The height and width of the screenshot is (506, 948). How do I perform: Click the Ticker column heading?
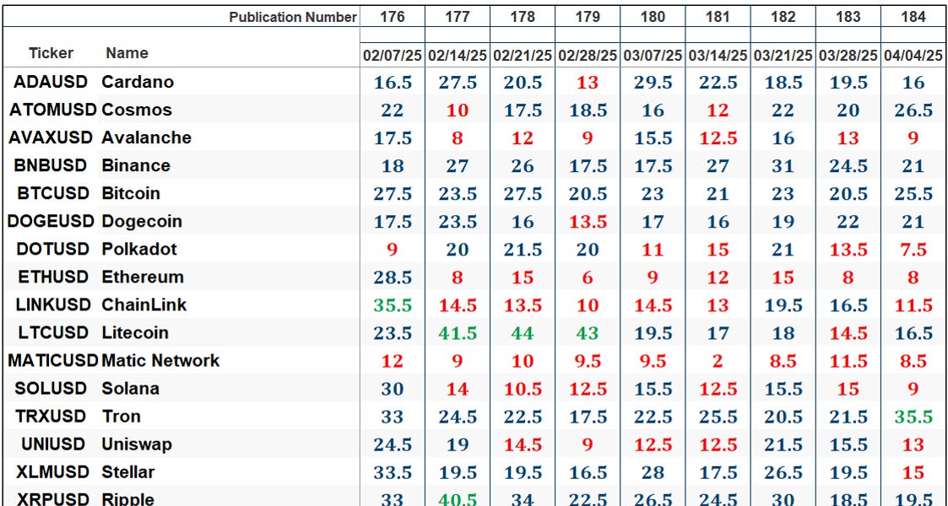(51, 53)
